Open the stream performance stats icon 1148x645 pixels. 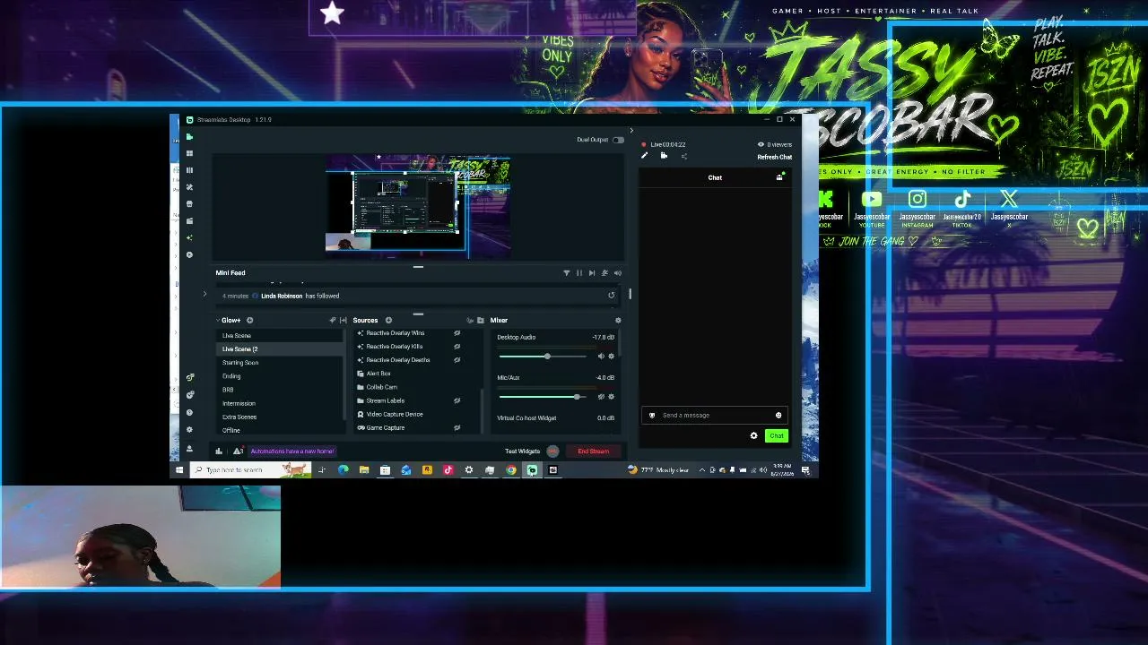pyautogui.click(x=218, y=451)
